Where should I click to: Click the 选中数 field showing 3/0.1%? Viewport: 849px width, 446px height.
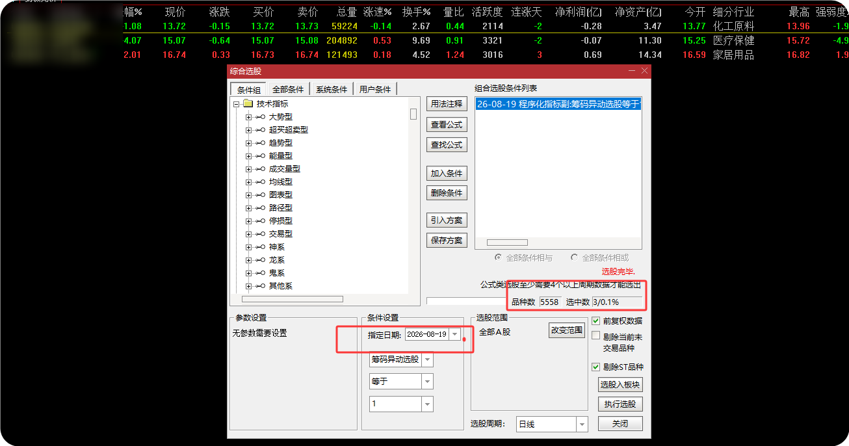617,302
